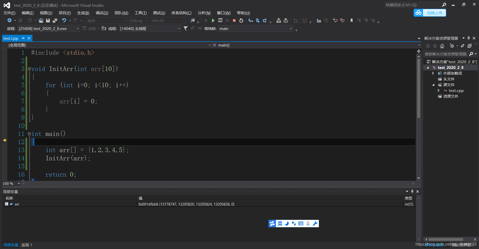Open the thread dropdown showing [14040]

click(x=150, y=28)
